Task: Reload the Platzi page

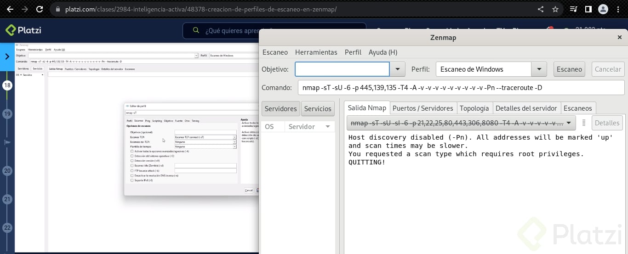Action: point(40,9)
